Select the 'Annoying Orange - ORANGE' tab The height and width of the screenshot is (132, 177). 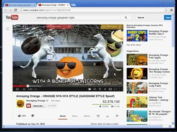coord(53,5)
